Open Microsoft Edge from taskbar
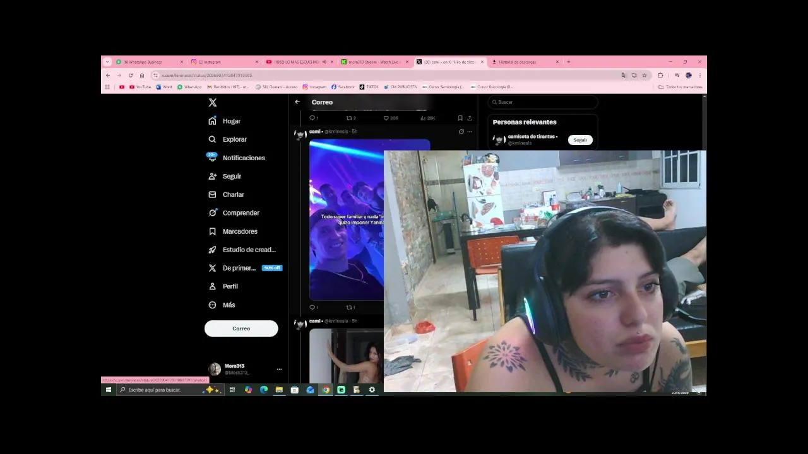The width and height of the screenshot is (808, 454). point(264,390)
